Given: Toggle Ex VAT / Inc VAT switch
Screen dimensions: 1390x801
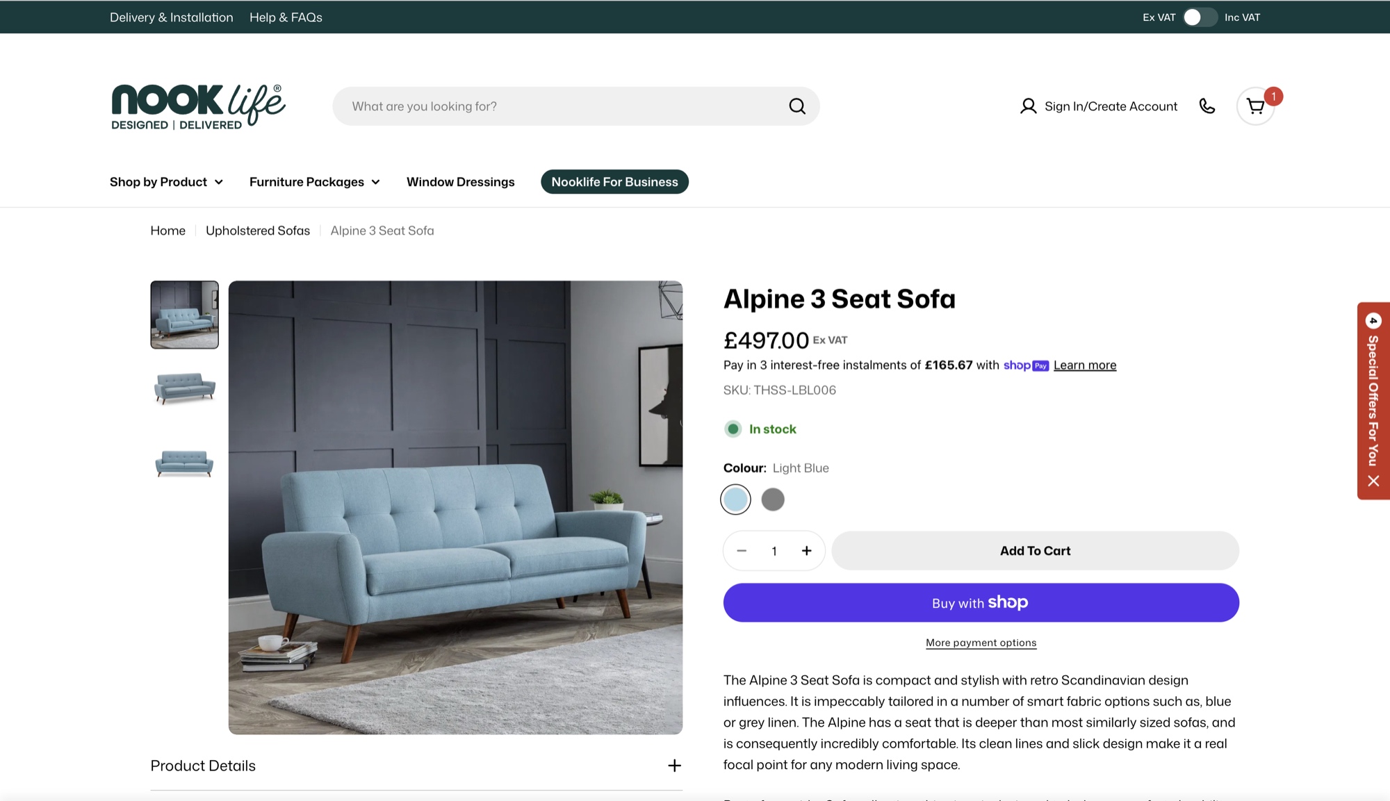Looking at the screenshot, I should click(1200, 17).
